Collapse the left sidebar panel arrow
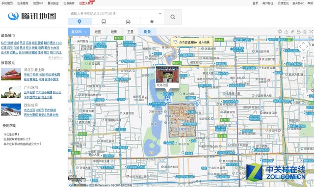This screenshot has width=314, height=187. click(70, 108)
